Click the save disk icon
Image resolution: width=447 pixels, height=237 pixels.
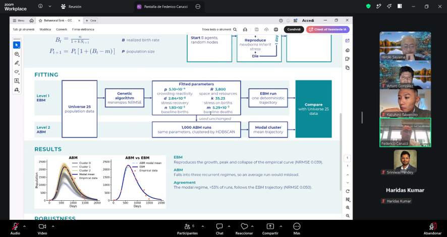257,29
